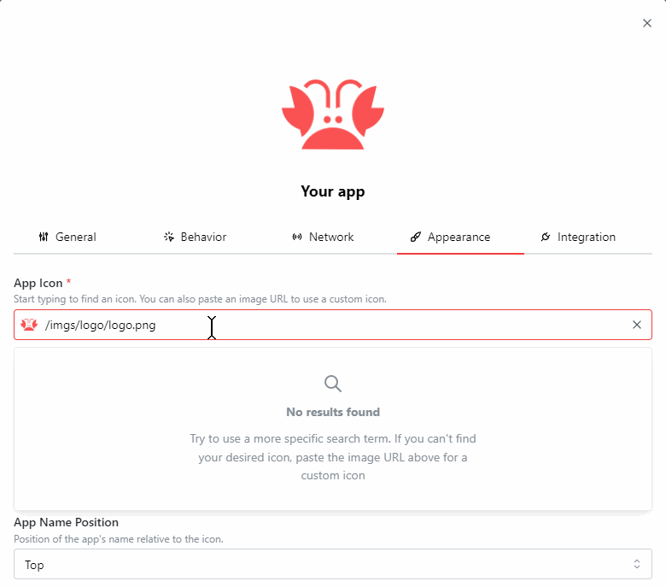
Task: Click the large crab logo image
Action: click(x=333, y=115)
